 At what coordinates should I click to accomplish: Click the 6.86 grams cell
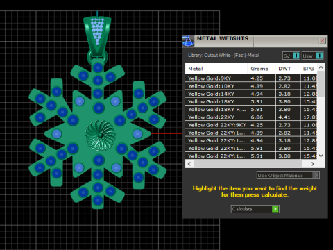(x=262, y=117)
